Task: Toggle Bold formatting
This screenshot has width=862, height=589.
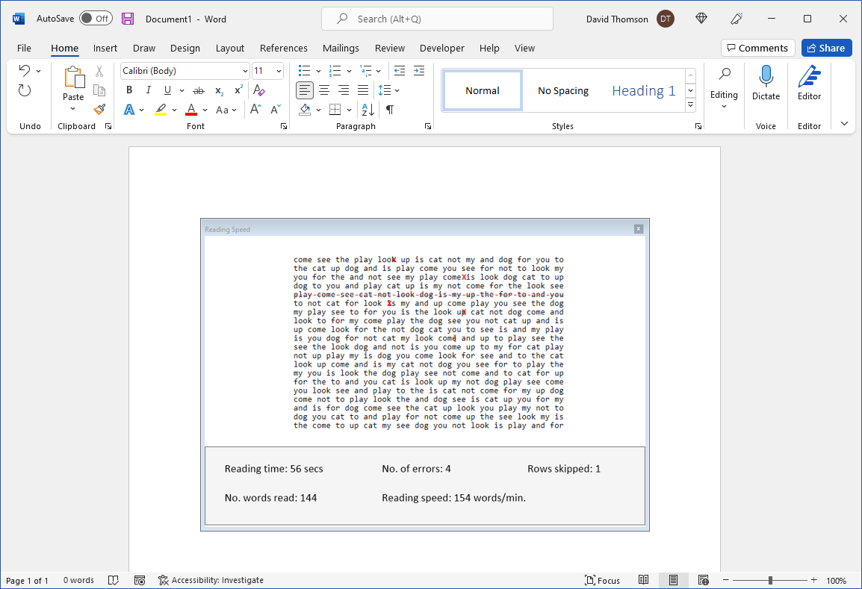Action: point(129,90)
